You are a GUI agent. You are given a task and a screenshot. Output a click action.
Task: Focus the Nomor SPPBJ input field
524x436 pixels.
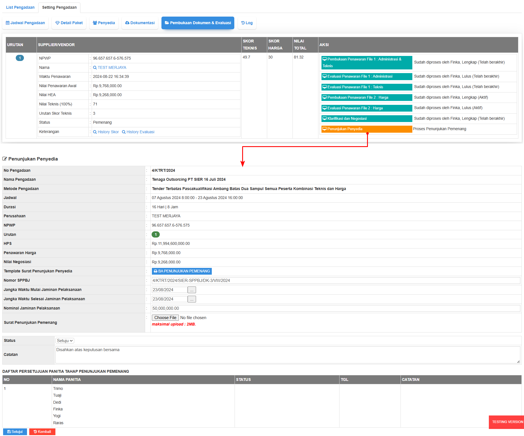point(336,281)
